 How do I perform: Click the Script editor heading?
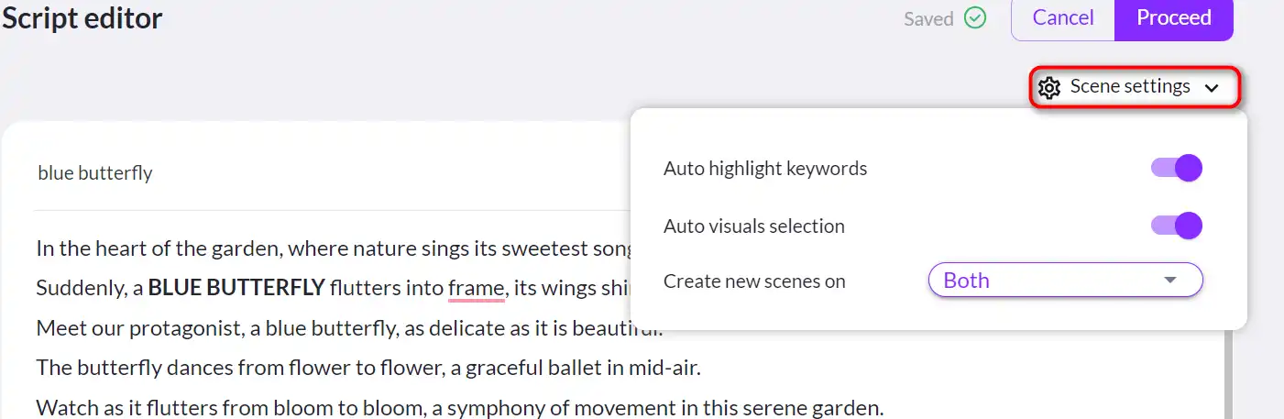point(82,18)
